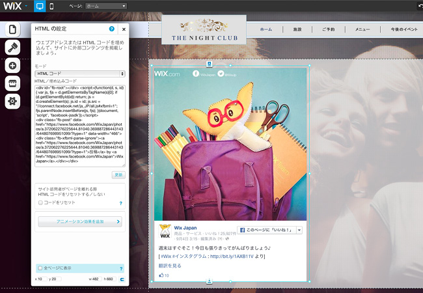Click the help icon in HTML settings

[112, 29]
